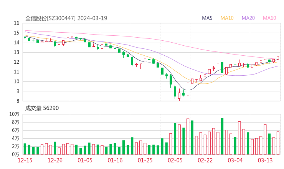Image resolution: width=284 pixels, height=169 pixels.
Task: Click the 0万 volume axis label
Action: pyautogui.click(x=16, y=154)
